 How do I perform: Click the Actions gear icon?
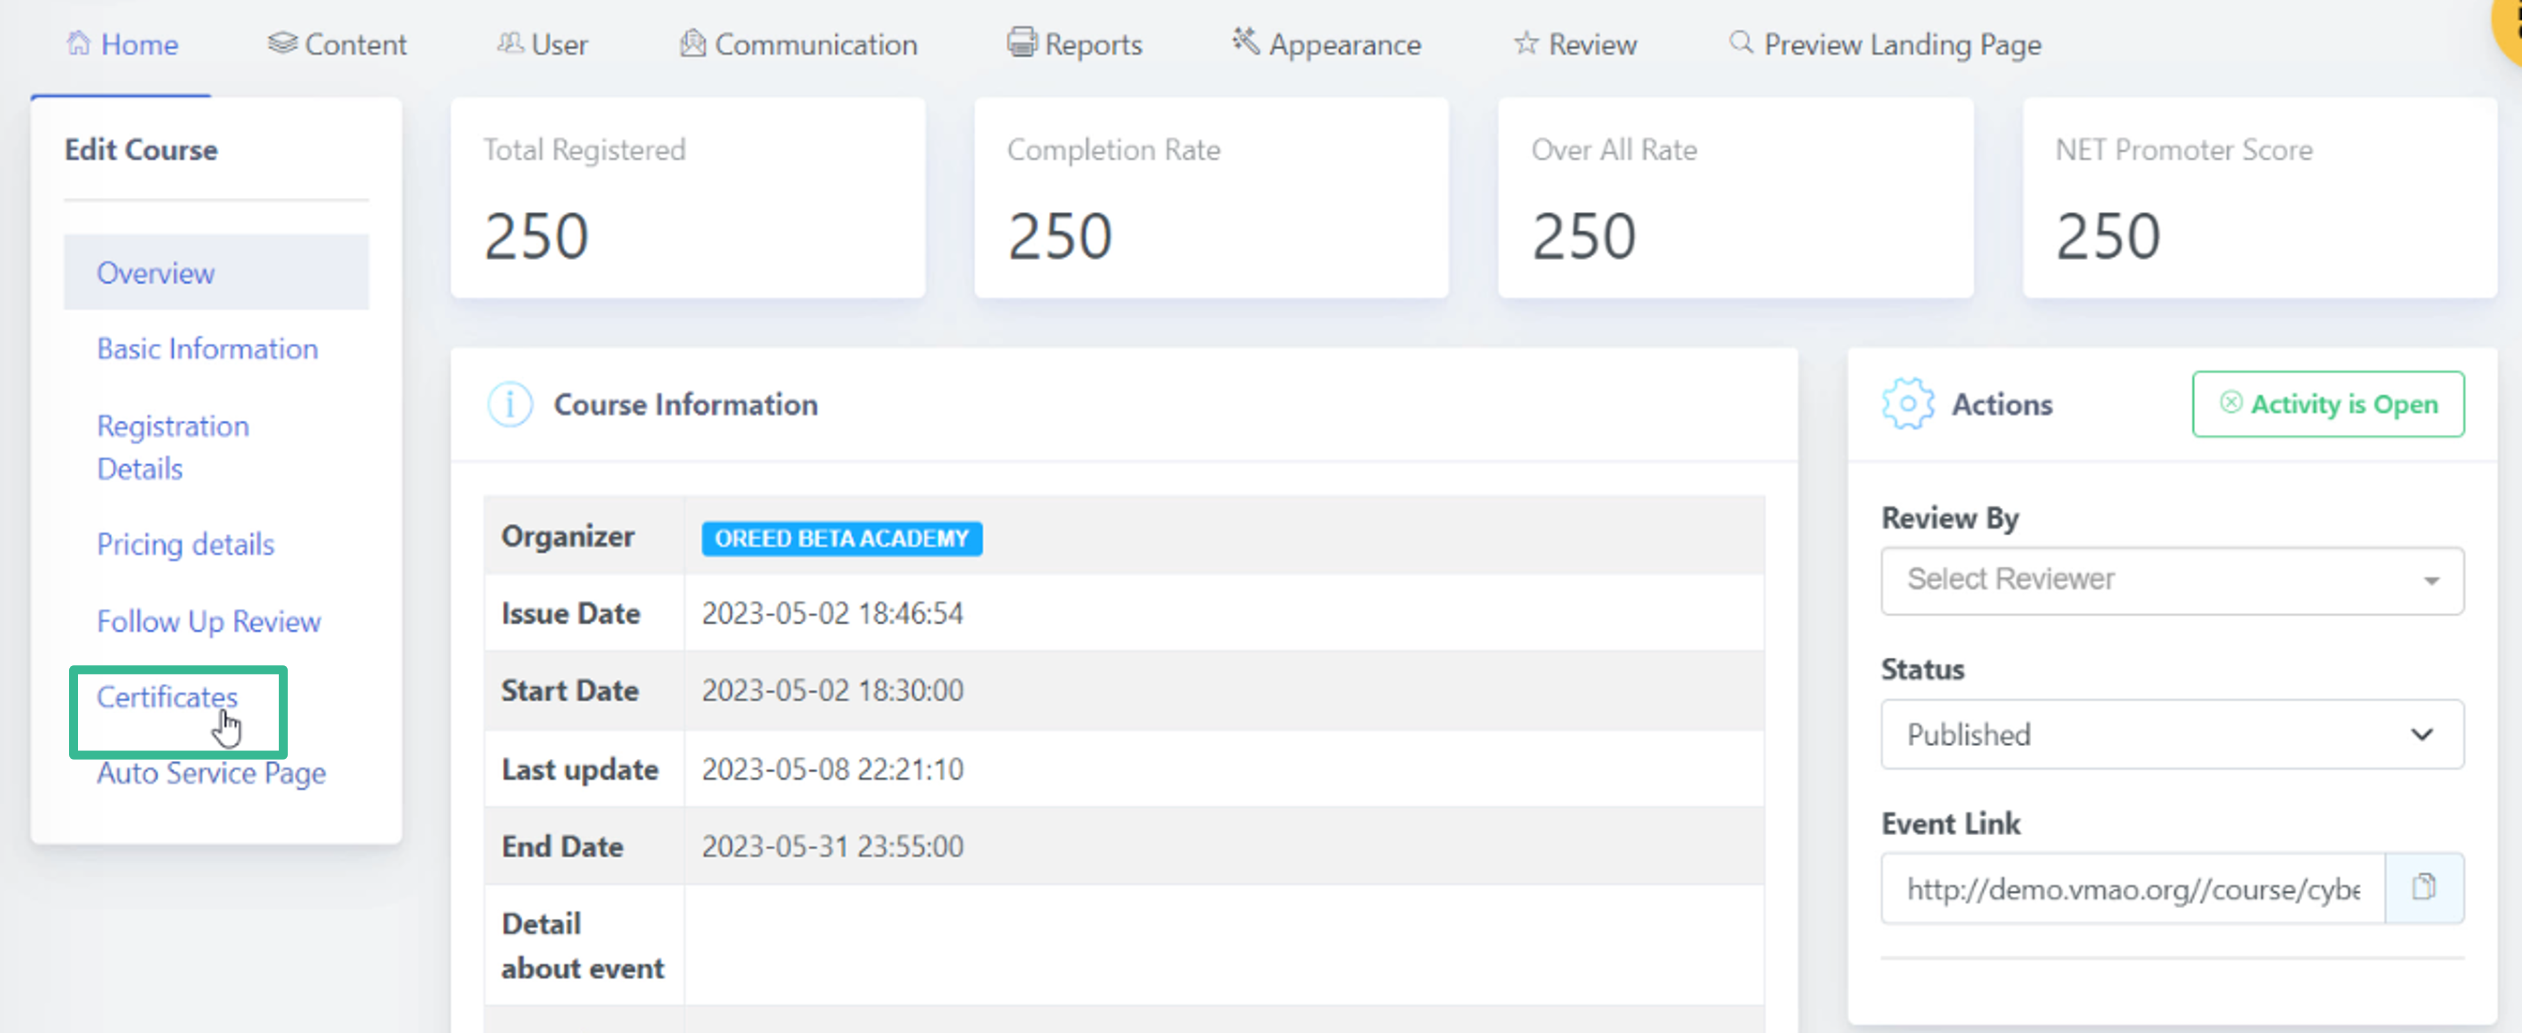click(x=1908, y=404)
